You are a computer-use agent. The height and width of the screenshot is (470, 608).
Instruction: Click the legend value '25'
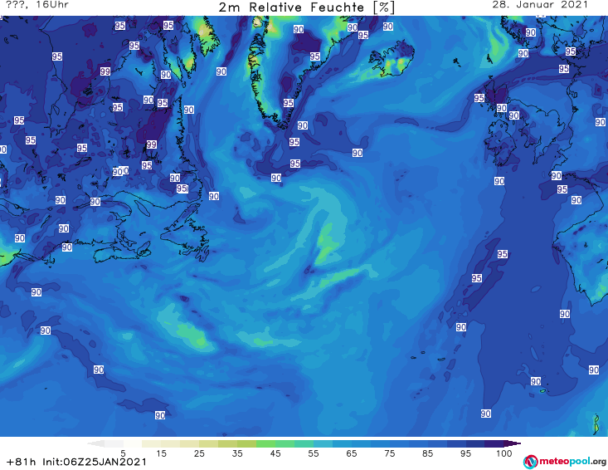click(199, 453)
